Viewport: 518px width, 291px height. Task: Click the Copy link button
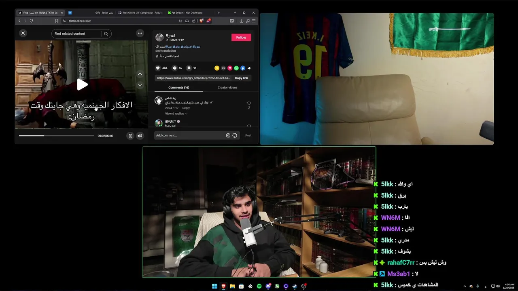click(x=241, y=78)
